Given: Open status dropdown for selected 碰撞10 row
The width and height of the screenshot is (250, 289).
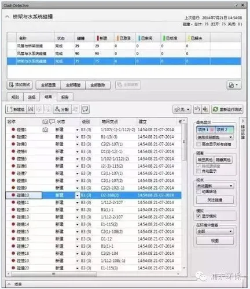Looking at the screenshot, I should pos(78,195).
